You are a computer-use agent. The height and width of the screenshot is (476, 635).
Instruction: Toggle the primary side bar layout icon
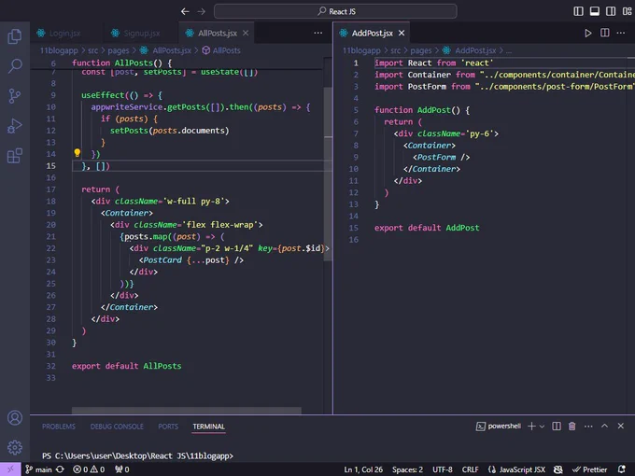[x=578, y=11]
